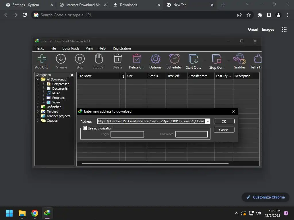Click the Delete Completed icon
This screenshot has height=220, width=294.
[x=136, y=58]
